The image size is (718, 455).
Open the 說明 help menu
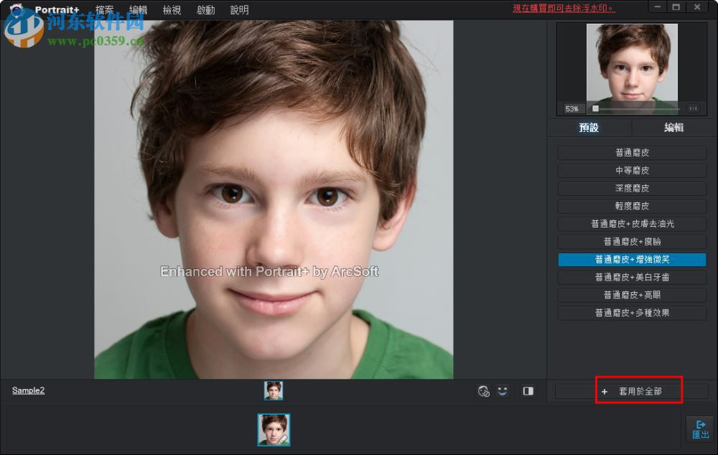(x=239, y=9)
